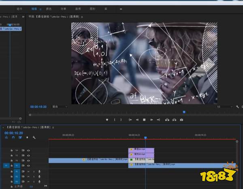Viewport: 243px width, 189px height.
Task: Click the Go to In point icon
Action: [130, 120]
